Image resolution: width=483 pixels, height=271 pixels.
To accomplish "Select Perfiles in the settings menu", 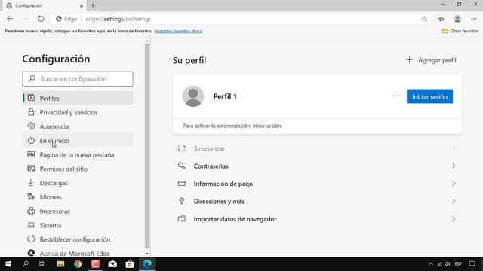I will (78, 98).
